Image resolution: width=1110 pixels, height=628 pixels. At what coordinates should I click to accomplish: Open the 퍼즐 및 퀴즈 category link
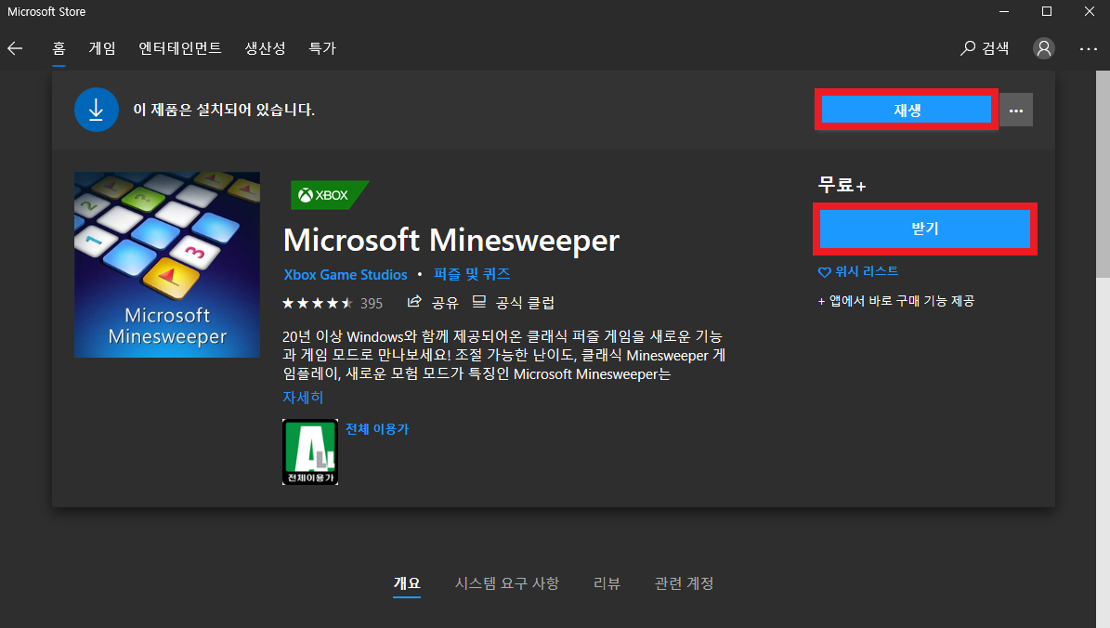pos(472,274)
